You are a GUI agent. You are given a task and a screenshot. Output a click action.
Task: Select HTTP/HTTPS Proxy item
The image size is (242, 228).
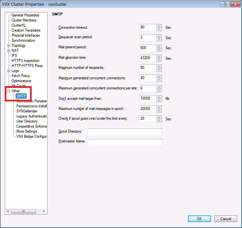pyautogui.click(x=27, y=66)
